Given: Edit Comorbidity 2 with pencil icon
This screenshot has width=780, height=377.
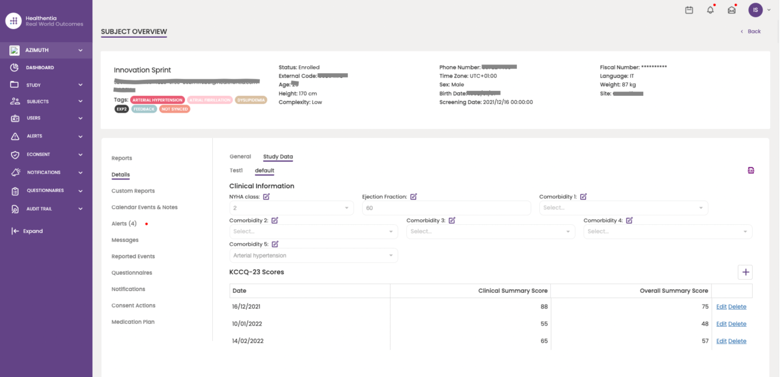Looking at the screenshot, I should coord(275,220).
